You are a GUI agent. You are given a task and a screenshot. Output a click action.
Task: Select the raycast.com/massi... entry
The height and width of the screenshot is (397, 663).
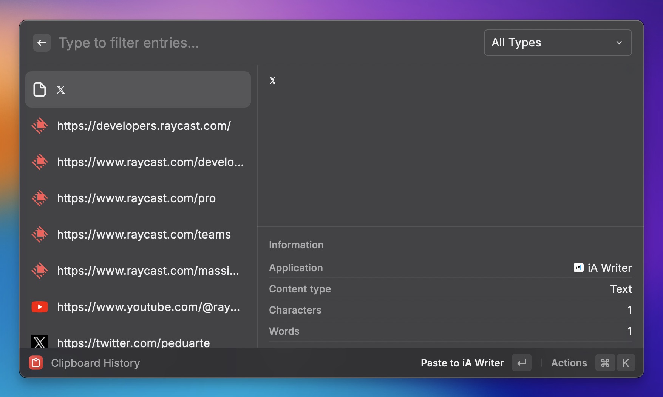coord(148,271)
